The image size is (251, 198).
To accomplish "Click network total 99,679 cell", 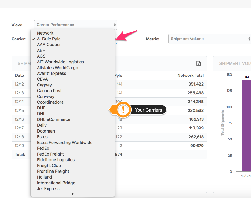I will coord(166,146).
